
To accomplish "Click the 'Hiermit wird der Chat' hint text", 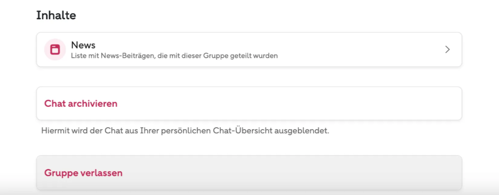I will pyautogui.click(x=185, y=130).
